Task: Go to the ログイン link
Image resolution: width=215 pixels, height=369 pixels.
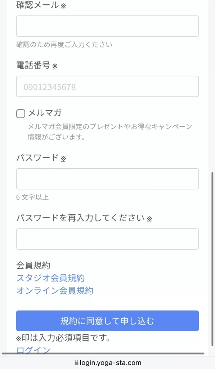Action: [x=33, y=350]
